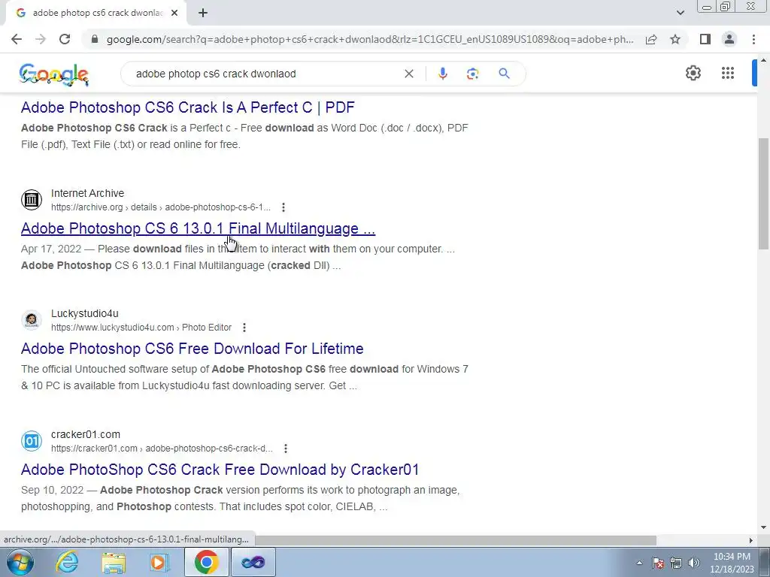Open a new tab with the plus button

pyautogui.click(x=203, y=13)
